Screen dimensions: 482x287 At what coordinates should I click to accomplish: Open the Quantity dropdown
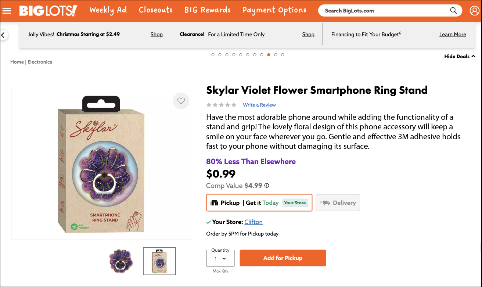tap(220, 259)
